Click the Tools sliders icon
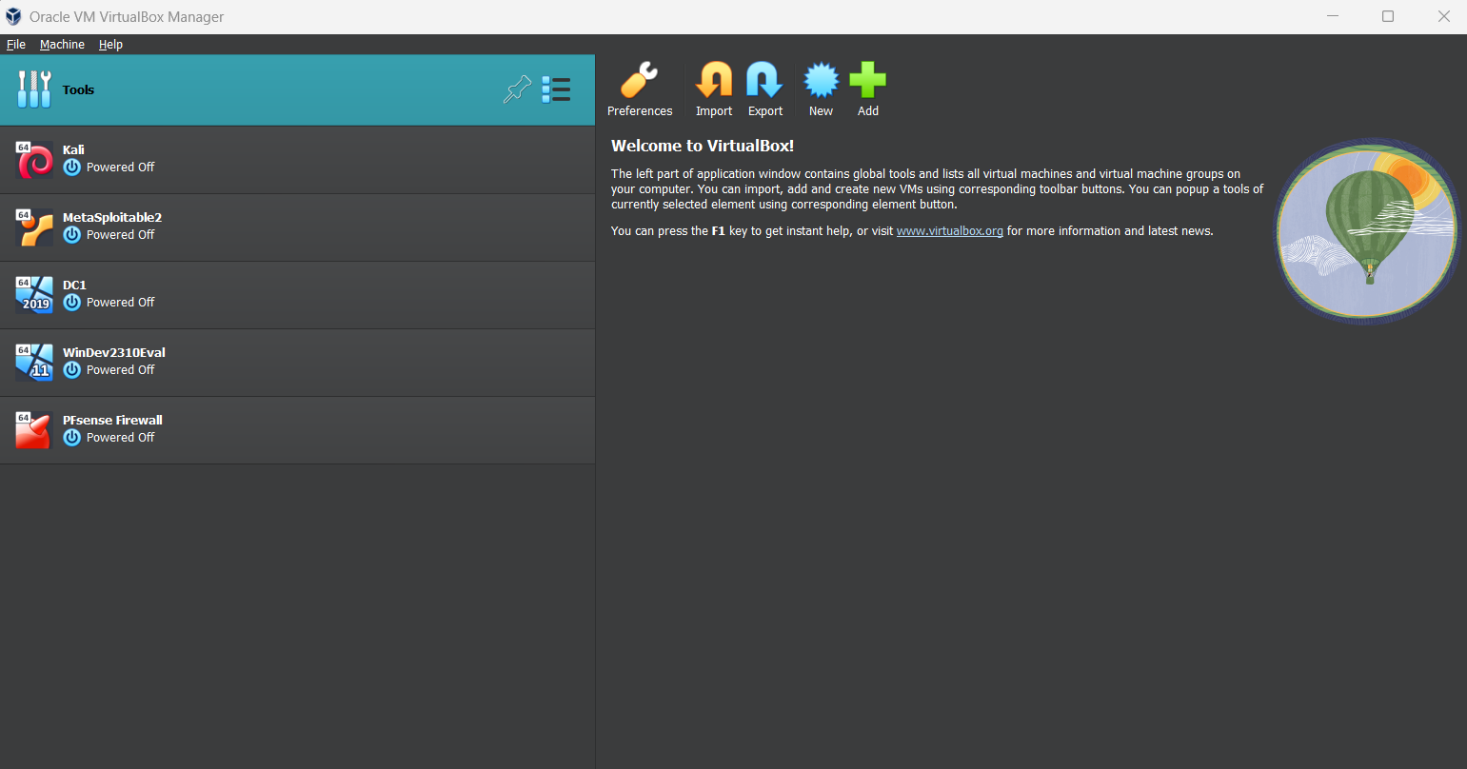This screenshot has height=769, width=1467. (34, 89)
